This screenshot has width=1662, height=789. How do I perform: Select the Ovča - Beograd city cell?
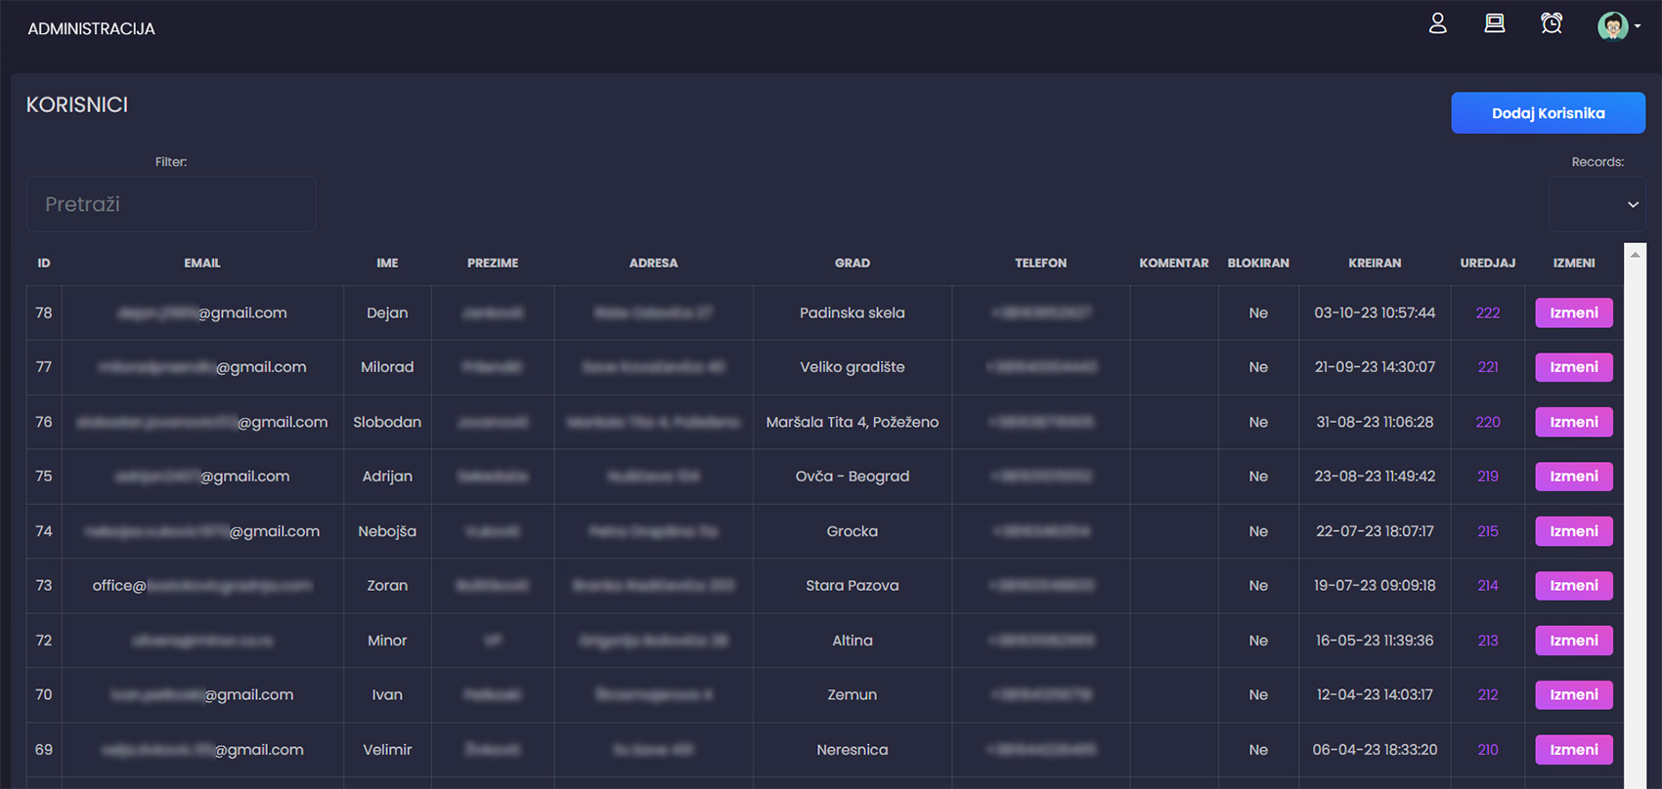point(852,477)
